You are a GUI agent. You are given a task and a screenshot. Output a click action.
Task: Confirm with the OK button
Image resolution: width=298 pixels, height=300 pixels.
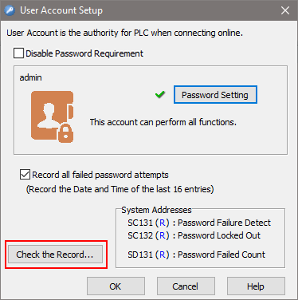coord(116,286)
